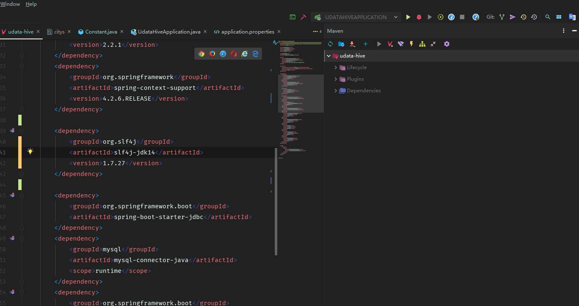Click the Build project hammer icon
The image size is (579, 306).
[303, 17]
